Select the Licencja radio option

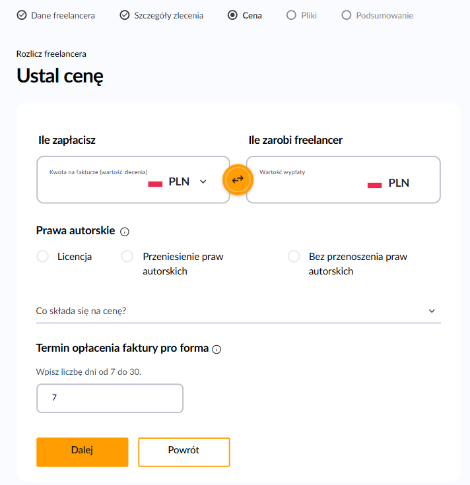(43, 257)
